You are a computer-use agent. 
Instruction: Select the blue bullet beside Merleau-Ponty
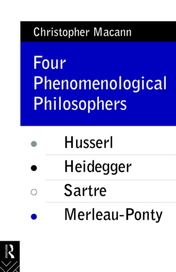(34, 217)
